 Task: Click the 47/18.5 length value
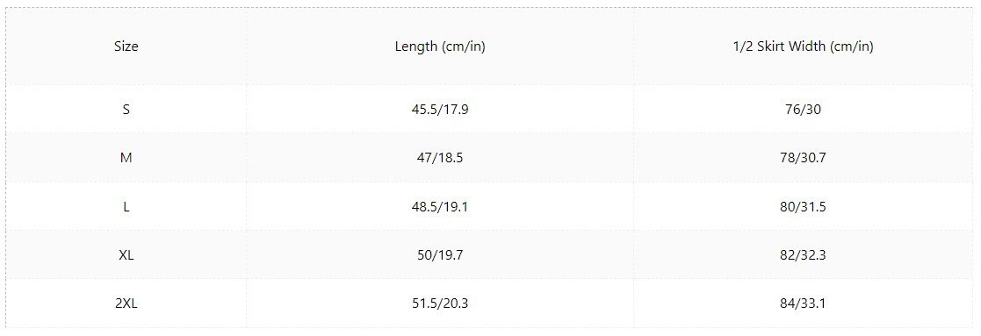click(x=440, y=158)
